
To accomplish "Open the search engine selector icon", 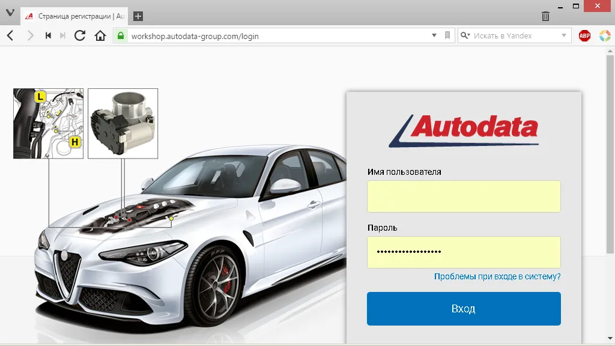I will click(x=465, y=35).
